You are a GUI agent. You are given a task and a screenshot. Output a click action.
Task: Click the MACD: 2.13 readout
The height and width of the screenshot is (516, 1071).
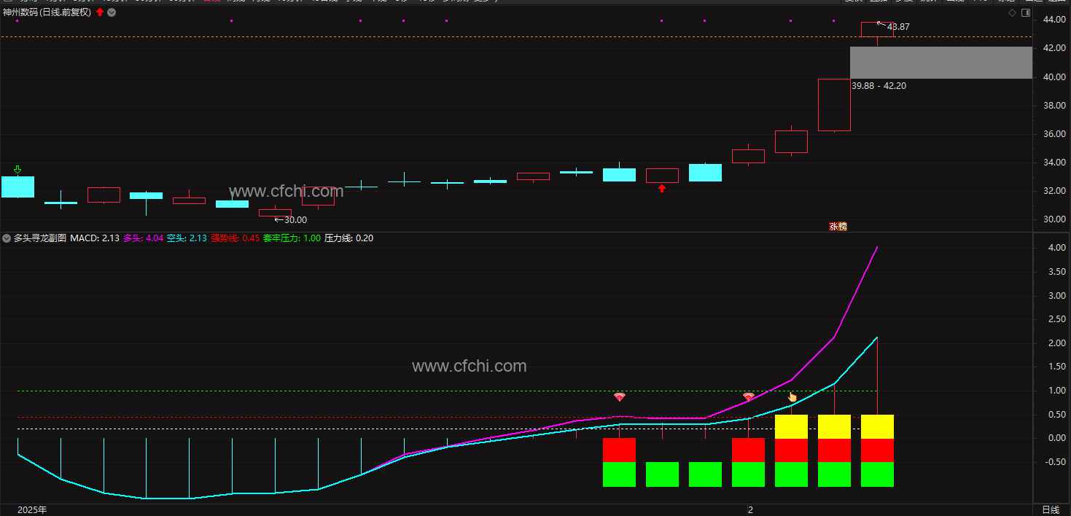95,238
